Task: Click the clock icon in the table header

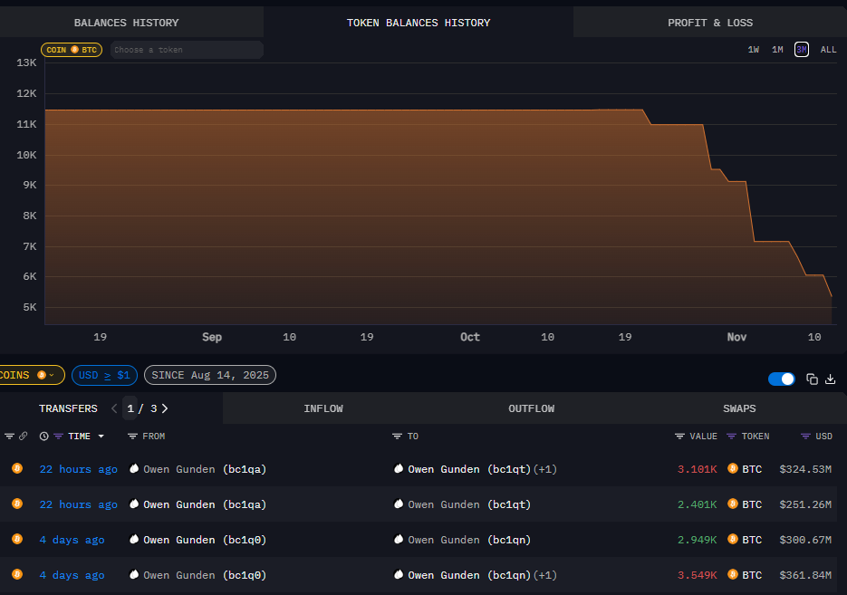Action: (43, 437)
